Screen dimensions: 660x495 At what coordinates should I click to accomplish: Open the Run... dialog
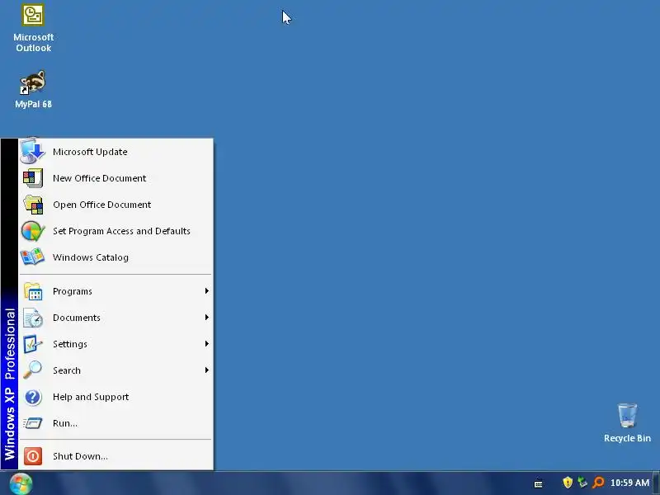click(x=115, y=423)
